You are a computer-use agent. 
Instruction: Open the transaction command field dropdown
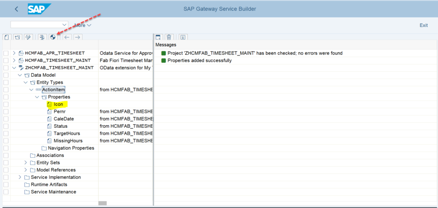65,25
